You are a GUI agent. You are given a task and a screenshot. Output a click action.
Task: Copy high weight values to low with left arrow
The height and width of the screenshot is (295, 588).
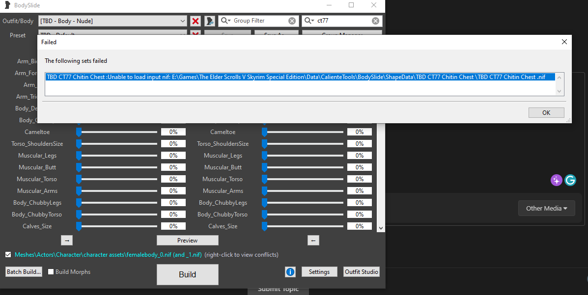pyautogui.click(x=313, y=241)
